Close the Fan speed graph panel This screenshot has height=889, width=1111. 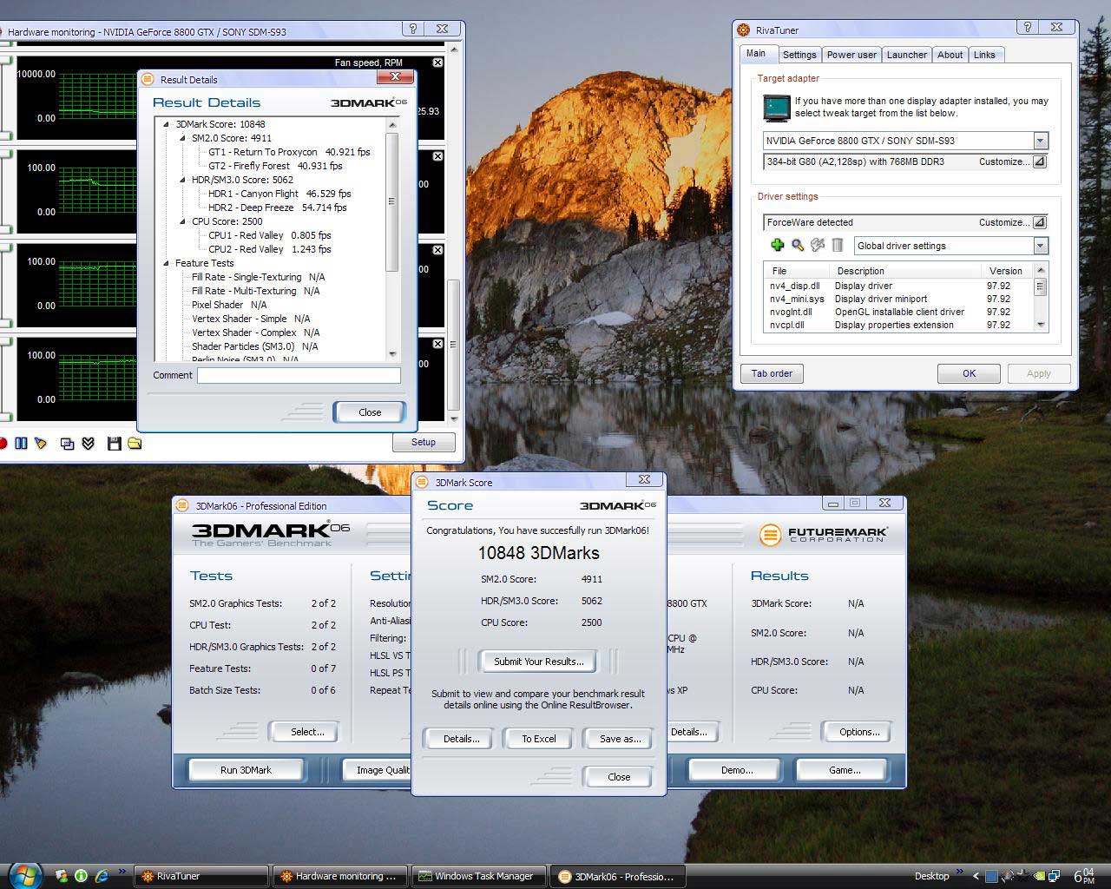coord(437,63)
